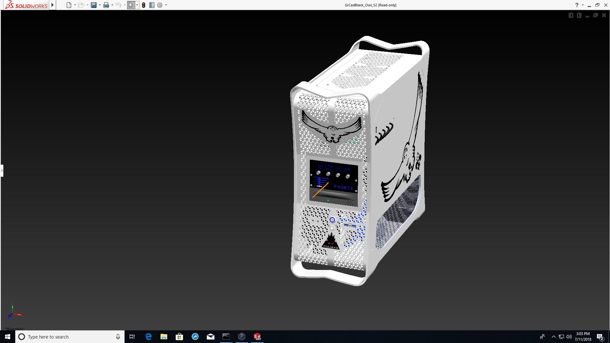Open the Options gear icon

click(160, 5)
